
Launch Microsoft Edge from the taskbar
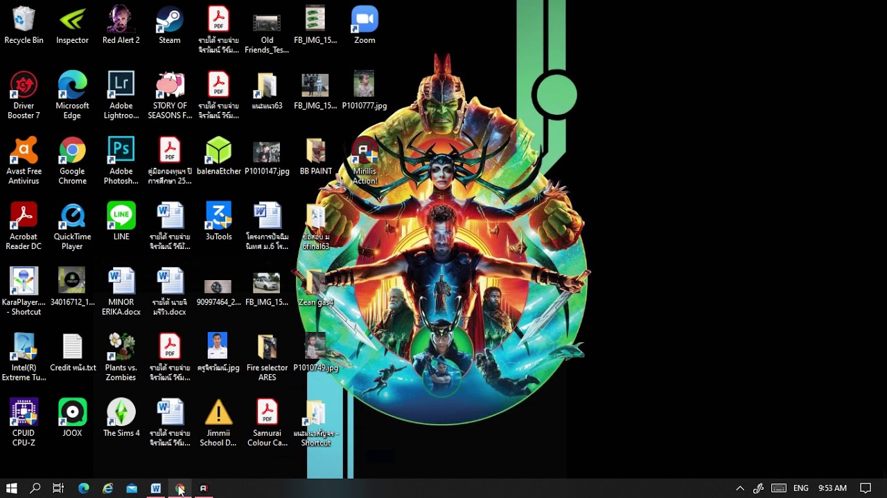84,488
